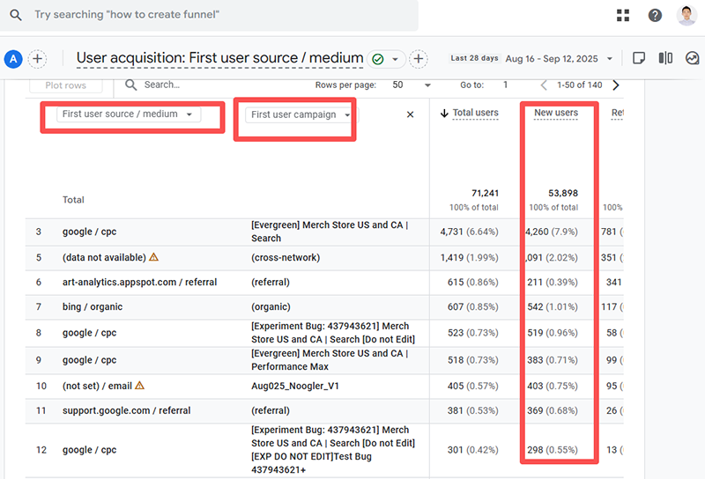705x479 pixels.
Task: Open the Google apps grid icon
Action: tap(623, 15)
